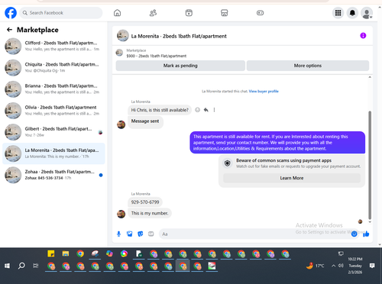Screen dimensions: 382x284
Task: Expand the account profile menu
Action: click(x=367, y=13)
